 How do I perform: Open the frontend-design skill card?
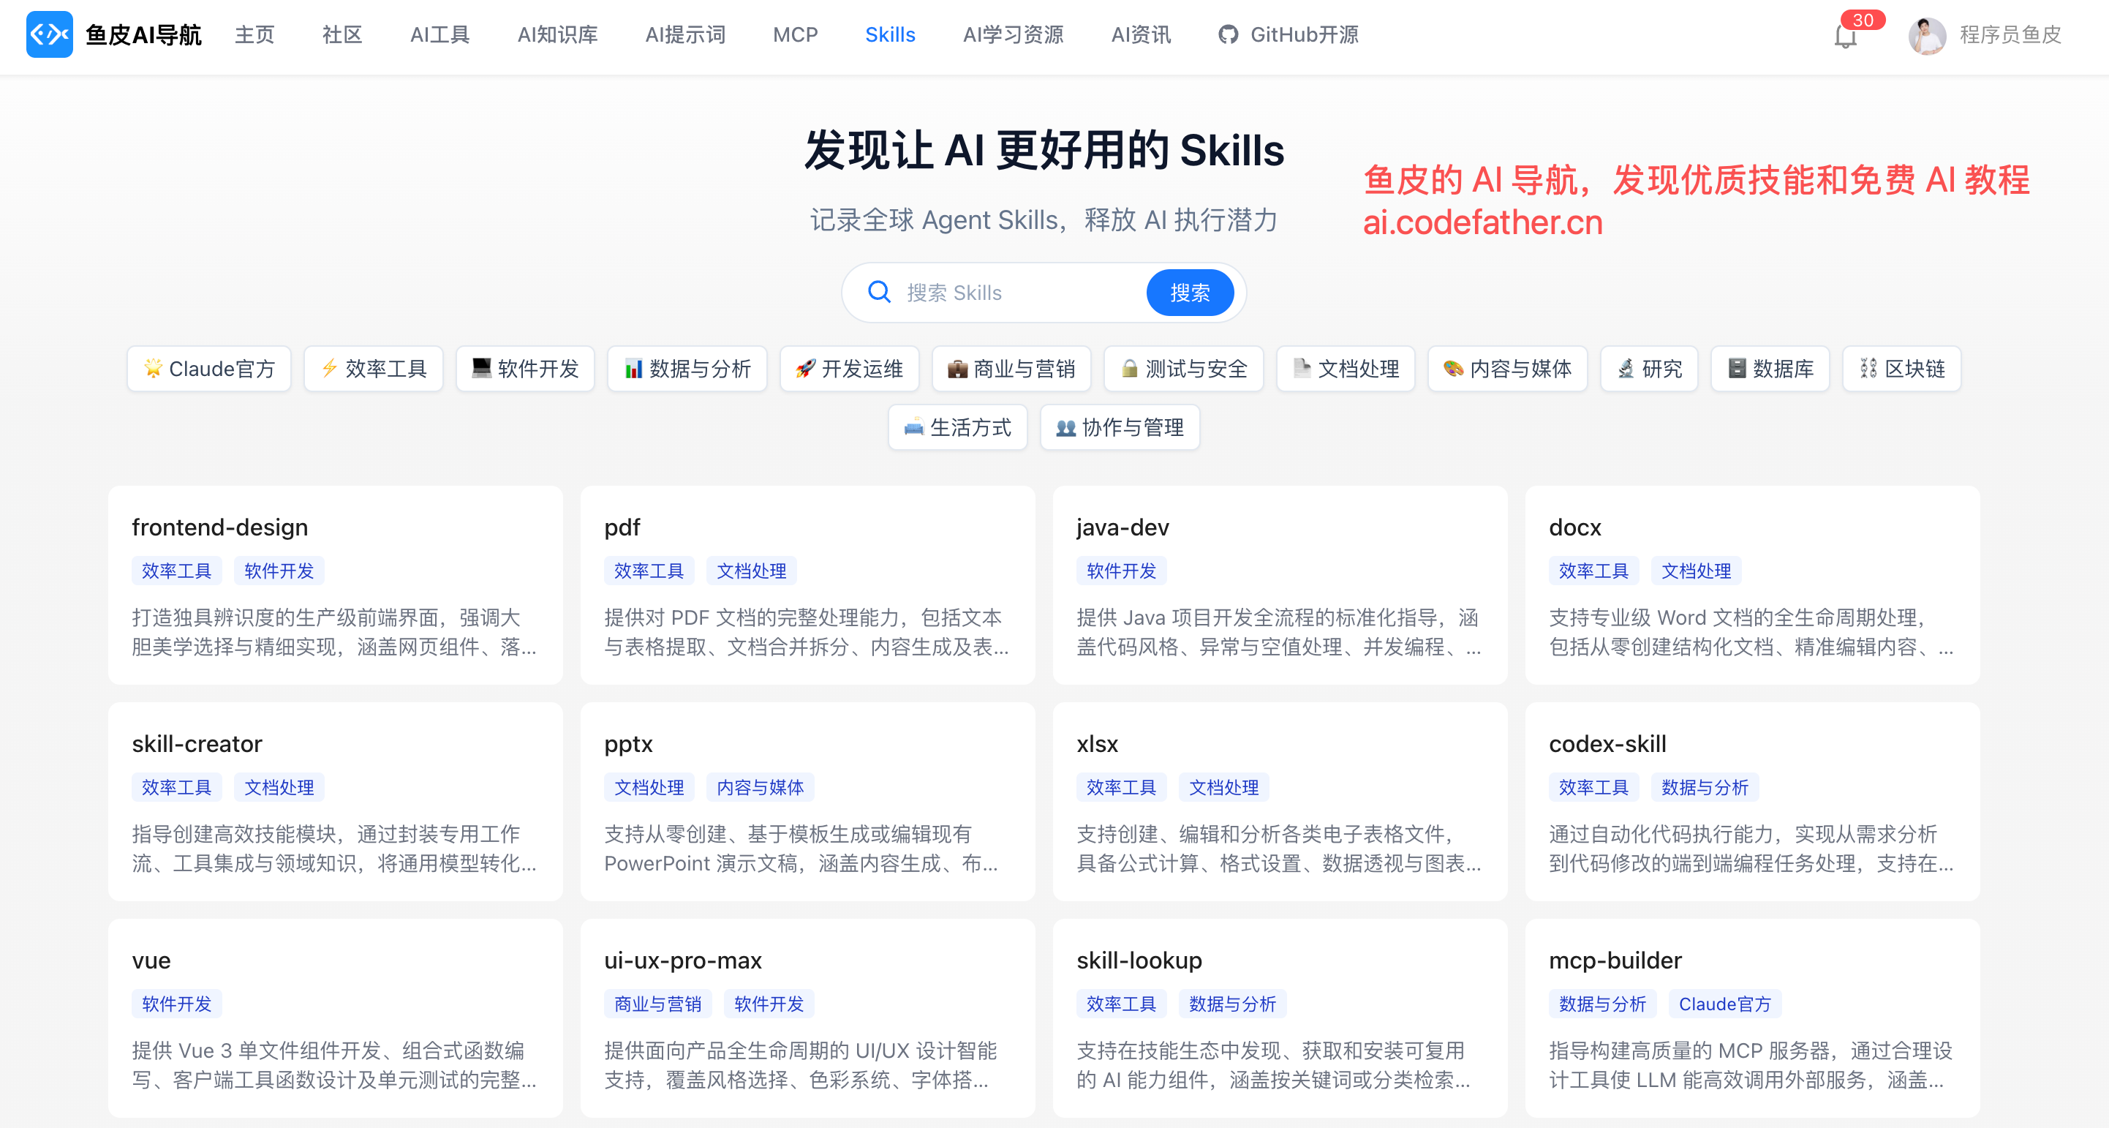(x=219, y=527)
